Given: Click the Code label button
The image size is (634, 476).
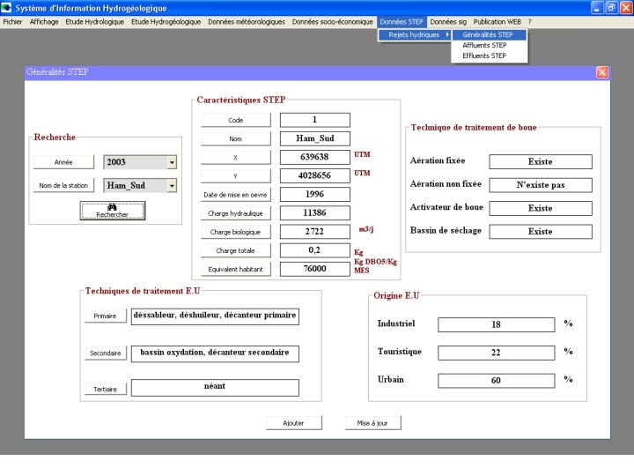Looking at the screenshot, I should [236, 120].
